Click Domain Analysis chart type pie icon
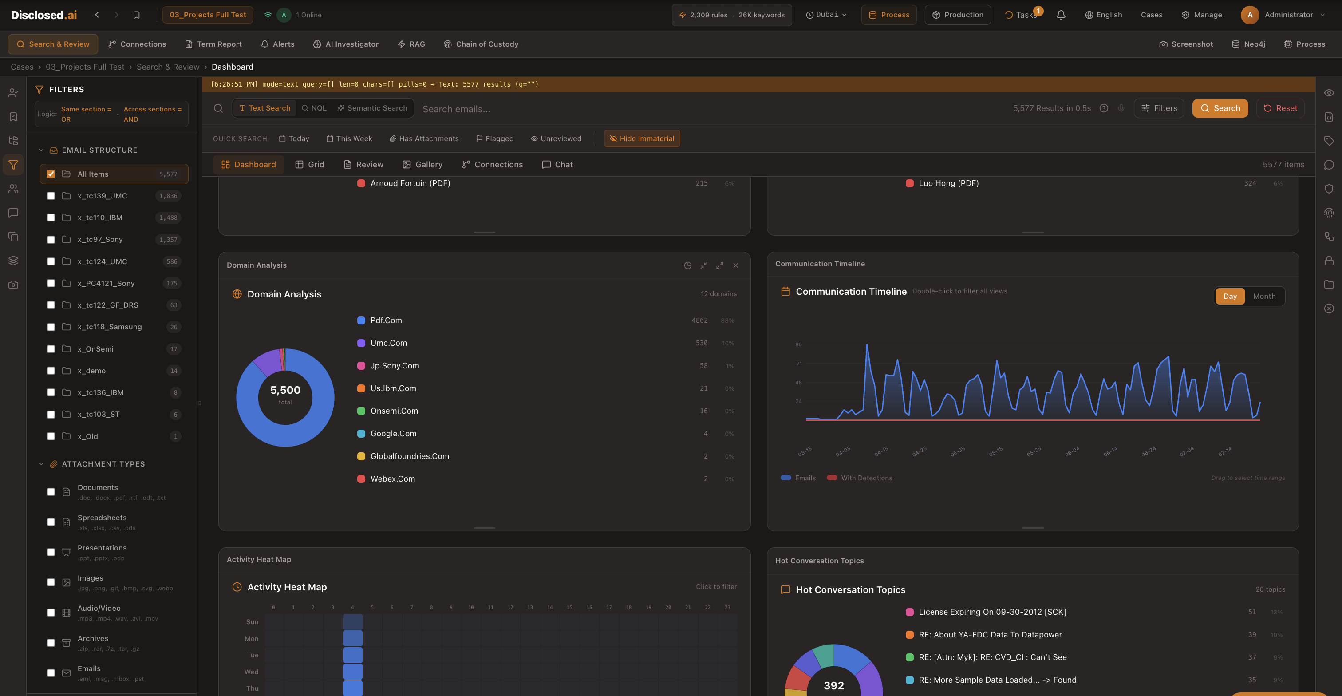The image size is (1342, 696). (x=688, y=266)
